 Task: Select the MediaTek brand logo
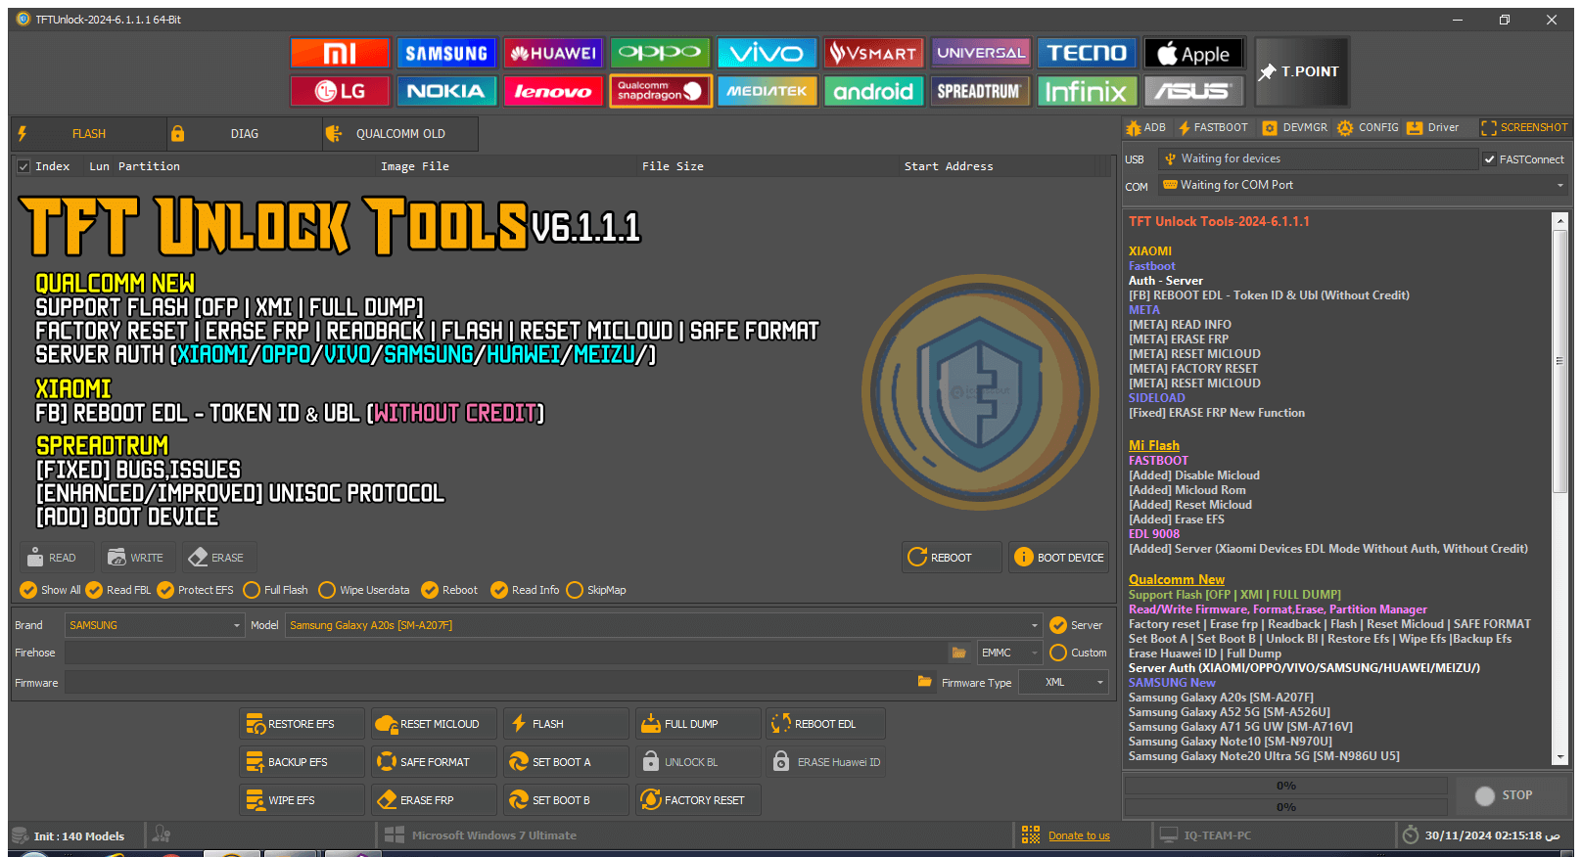tap(767, 91)
